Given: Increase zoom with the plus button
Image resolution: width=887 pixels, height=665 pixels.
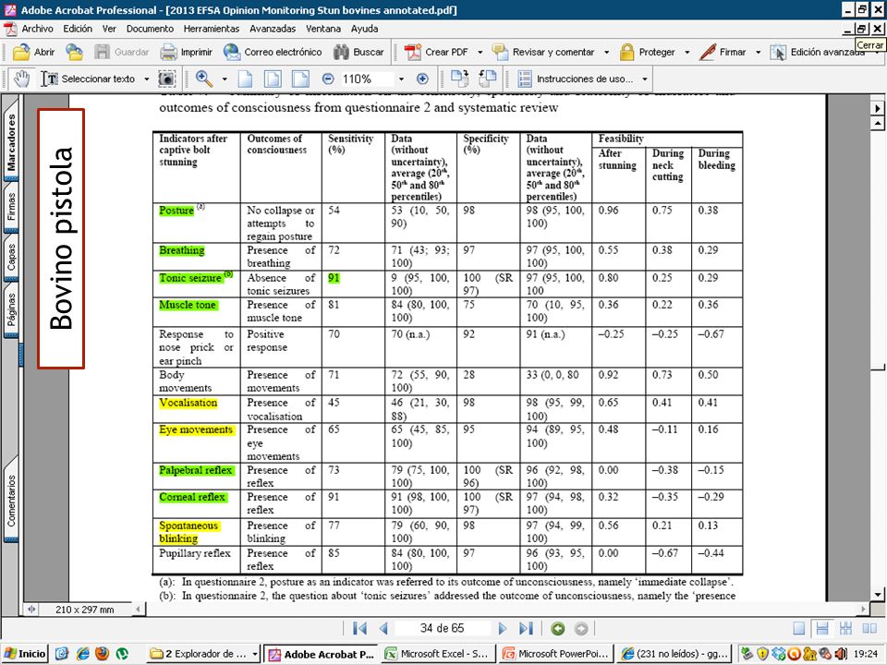Looking at the screenshot, I should pyautogui.click(x=422, y=79).
